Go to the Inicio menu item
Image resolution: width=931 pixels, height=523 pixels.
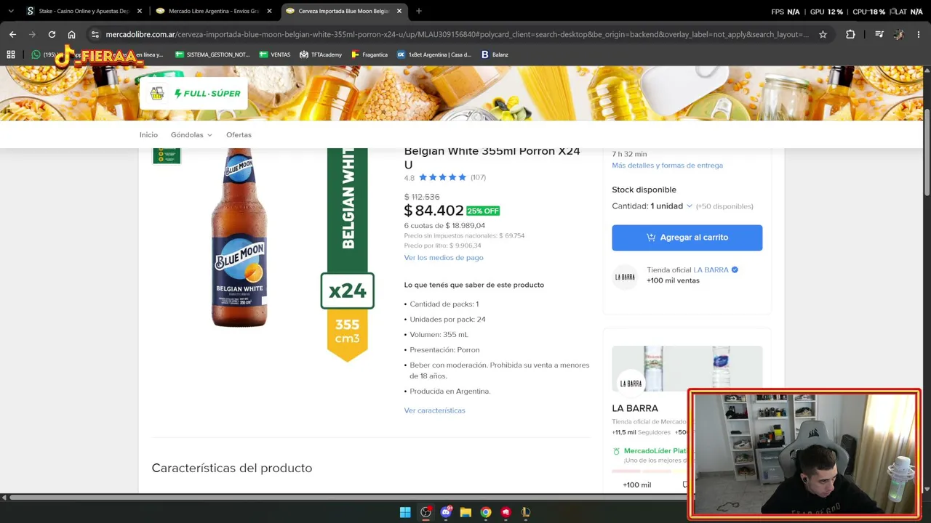[x=148, y=134]
